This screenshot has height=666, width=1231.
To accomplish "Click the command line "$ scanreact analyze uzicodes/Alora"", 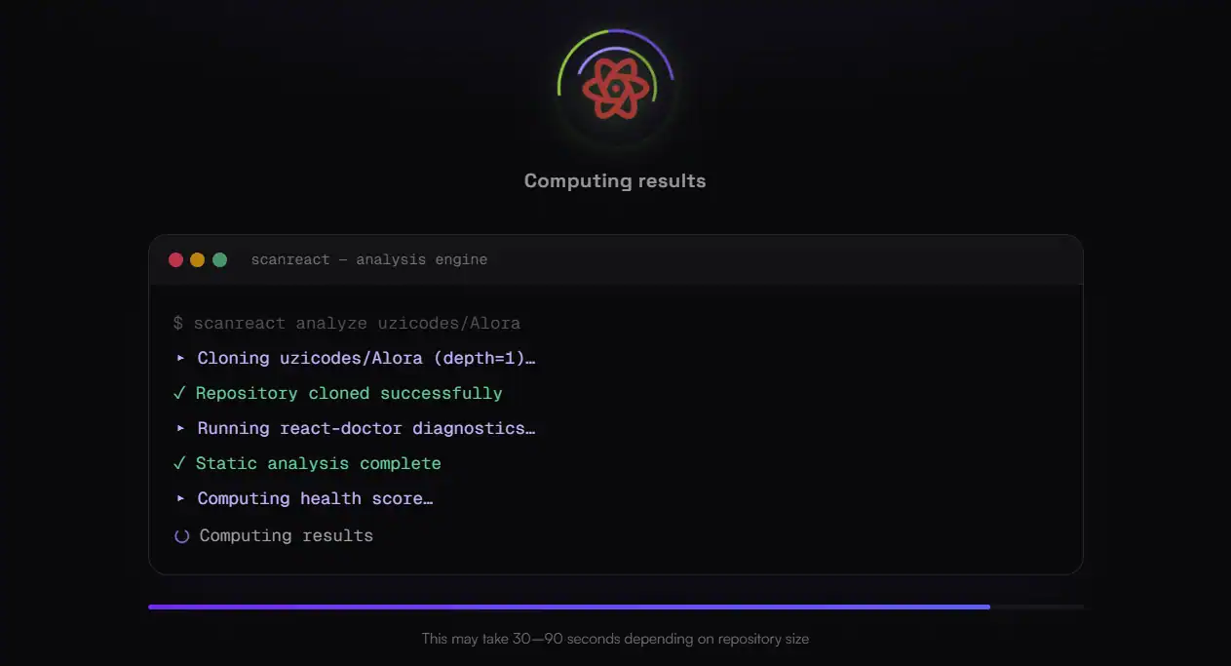I will tap(346, 323).
